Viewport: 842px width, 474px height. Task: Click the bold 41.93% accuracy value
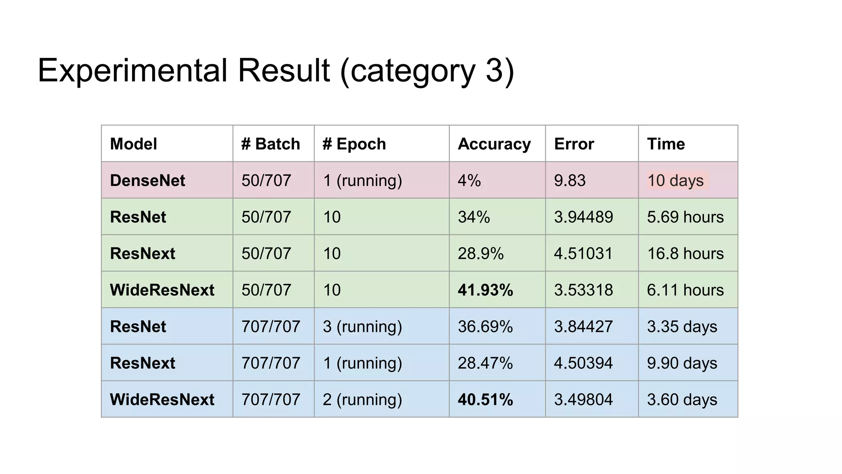tap(486, 290)
